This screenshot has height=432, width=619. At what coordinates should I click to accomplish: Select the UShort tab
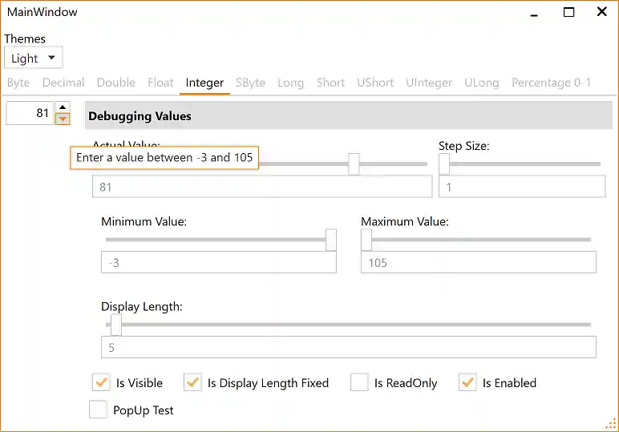(375, 83)
